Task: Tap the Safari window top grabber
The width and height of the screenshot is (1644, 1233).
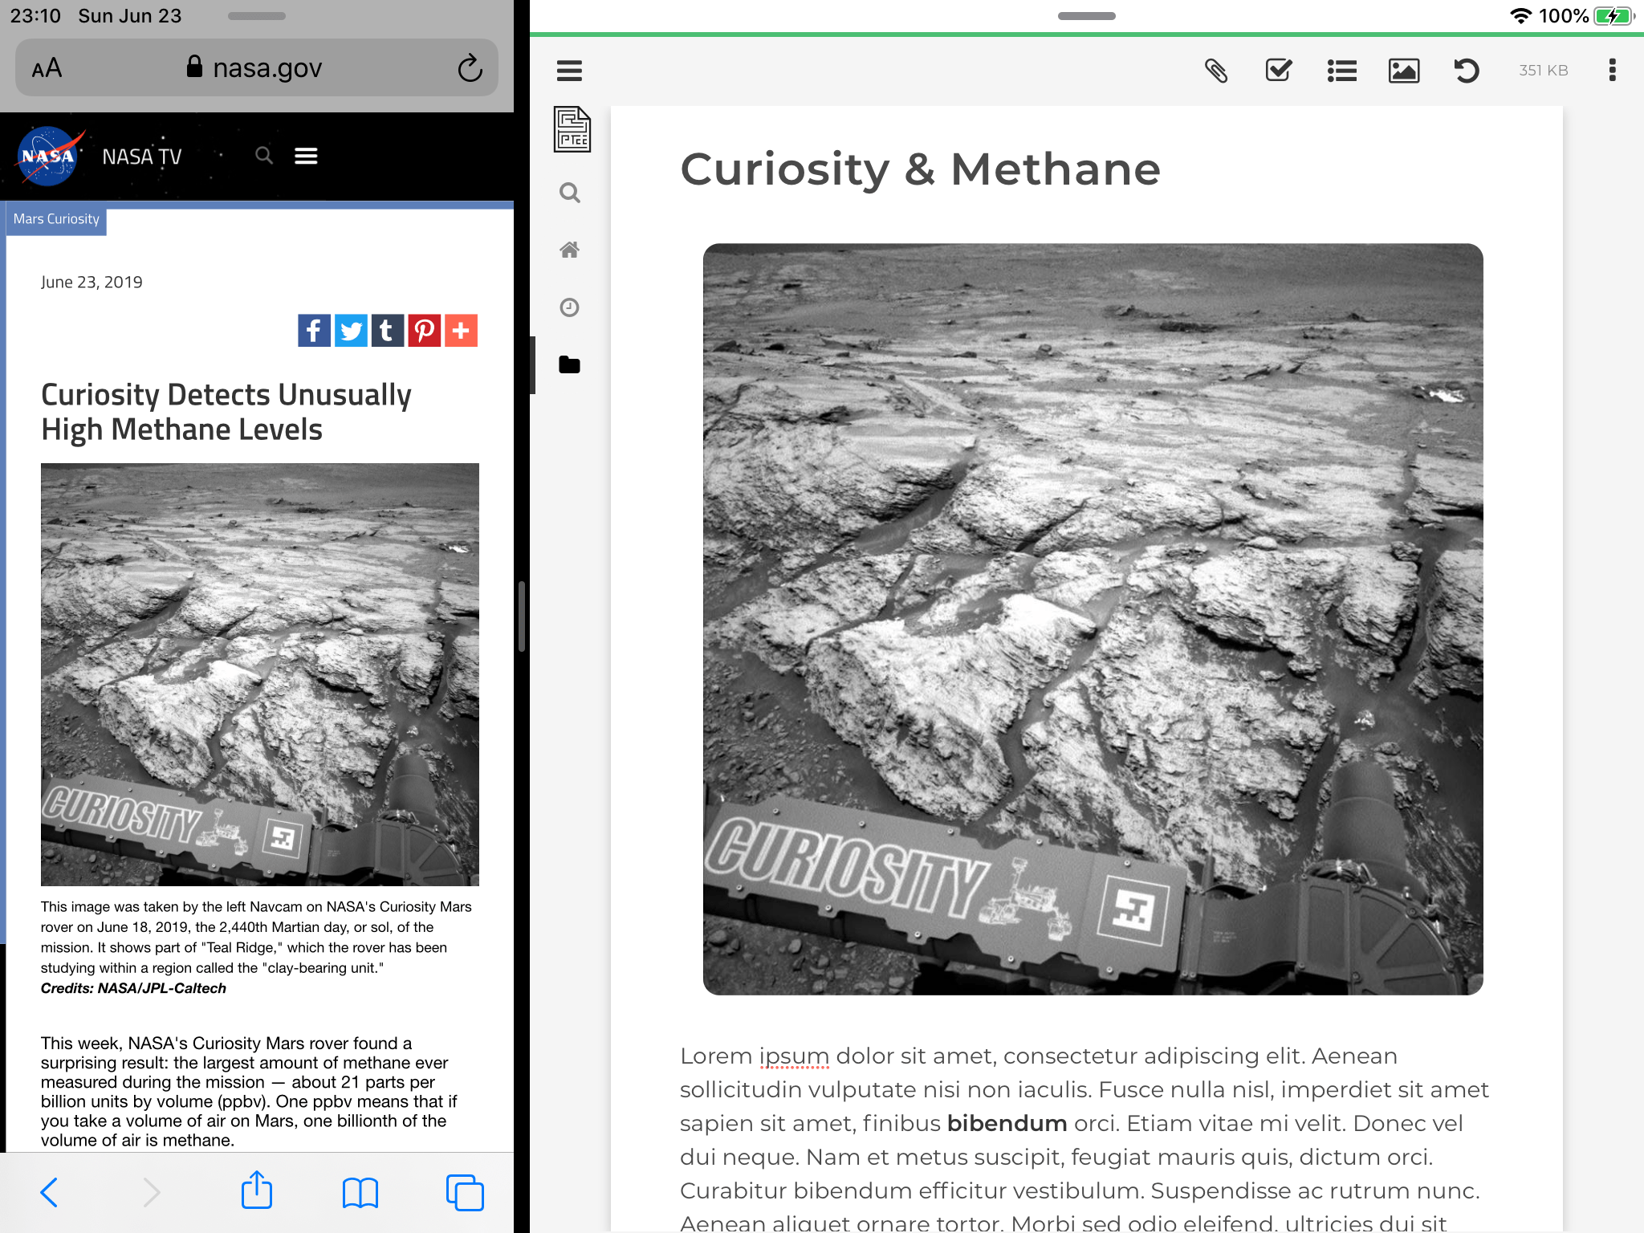Action: pyautogui.click(x=256, y=16)
